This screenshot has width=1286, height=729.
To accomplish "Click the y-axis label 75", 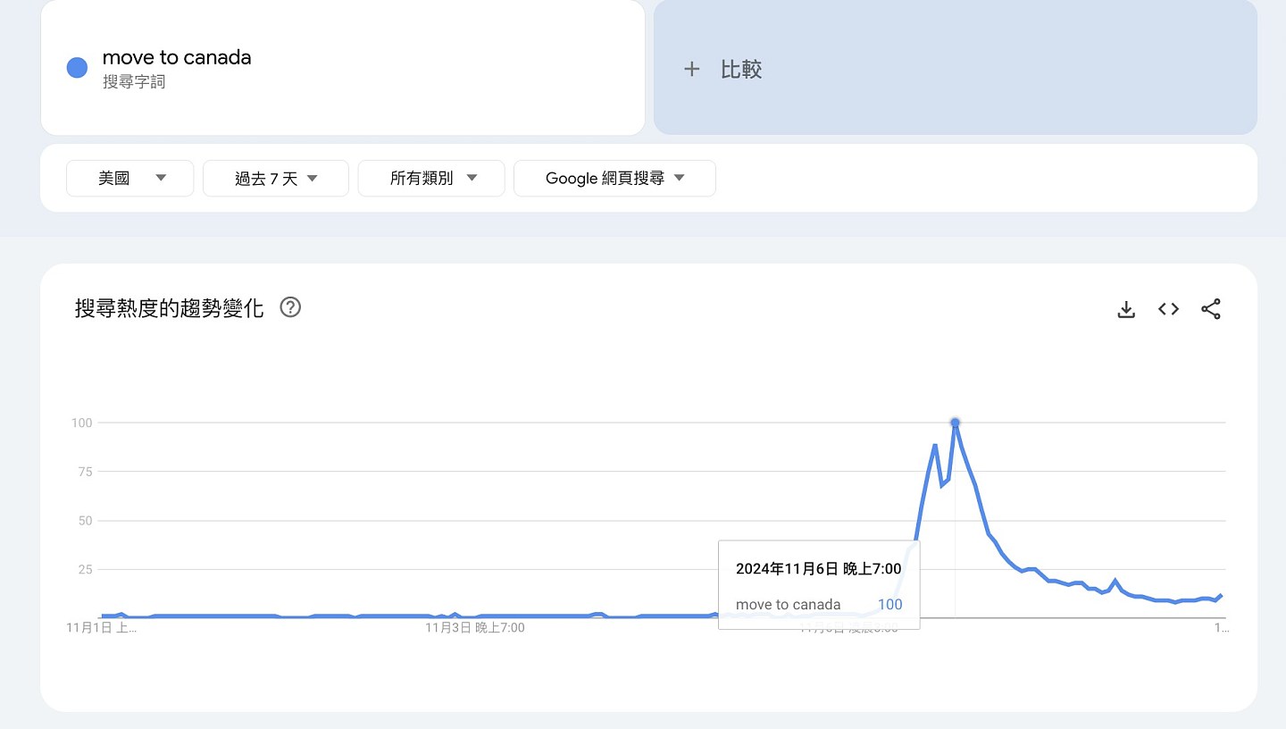I will [x=85, y=472].
